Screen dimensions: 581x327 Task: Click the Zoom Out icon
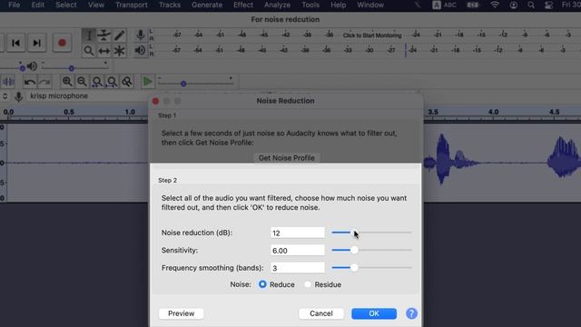[x=82, y=82]
